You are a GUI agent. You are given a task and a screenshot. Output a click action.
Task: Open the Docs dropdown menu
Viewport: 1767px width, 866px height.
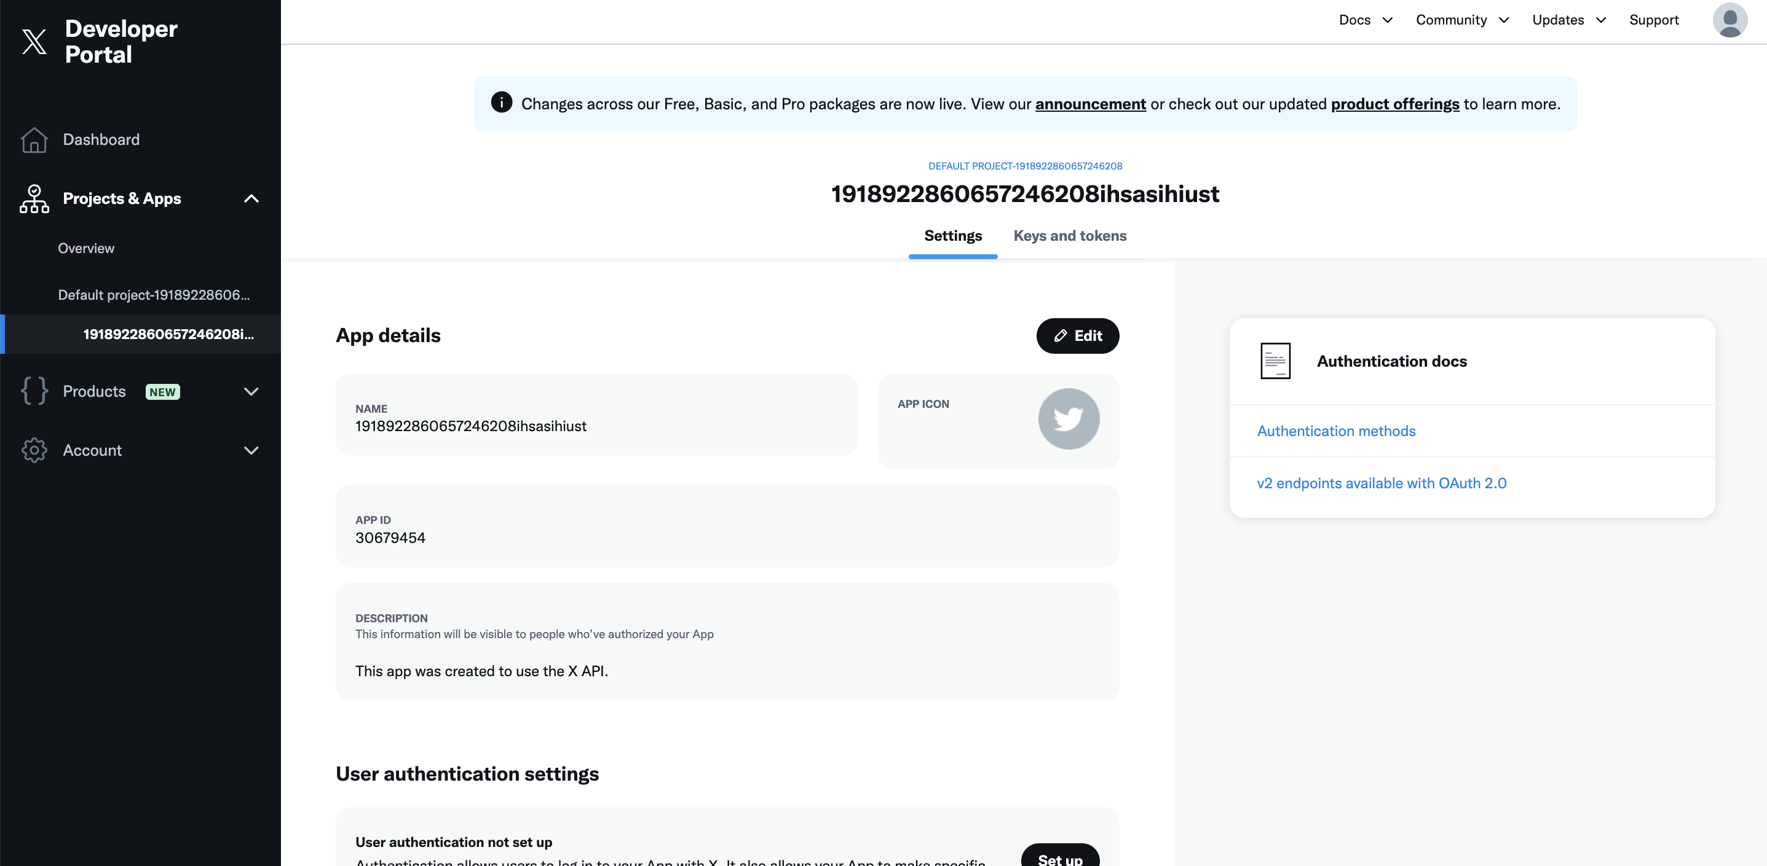(1365, 20)
